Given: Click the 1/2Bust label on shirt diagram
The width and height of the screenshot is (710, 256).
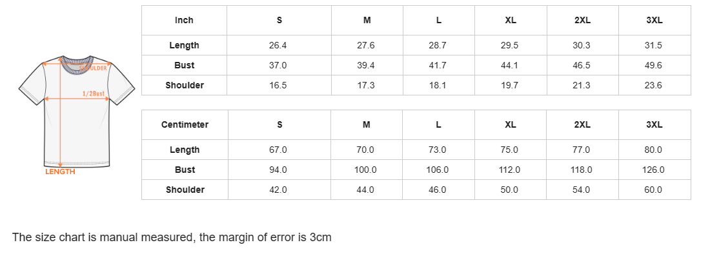Looking at the screenshot, I should pos(94,94).
